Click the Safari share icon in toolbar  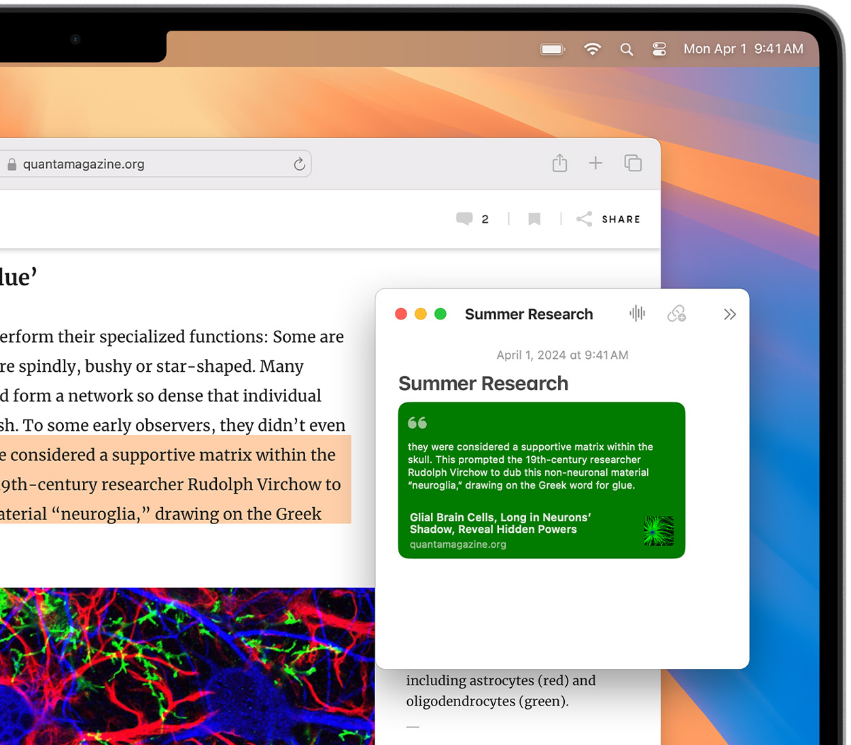[559, 163]
